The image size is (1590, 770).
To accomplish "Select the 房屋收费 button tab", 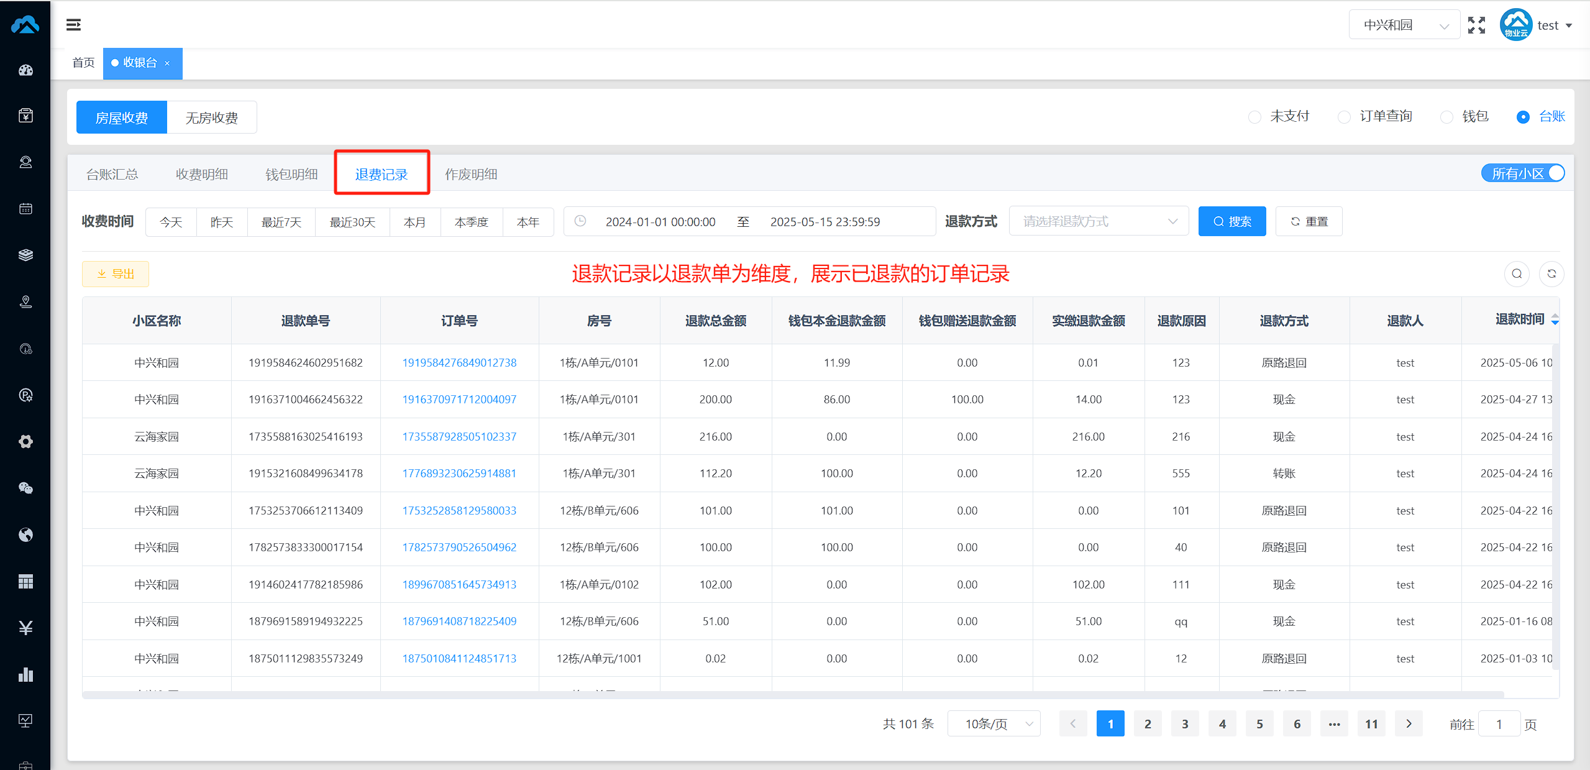I will [122, 117].
